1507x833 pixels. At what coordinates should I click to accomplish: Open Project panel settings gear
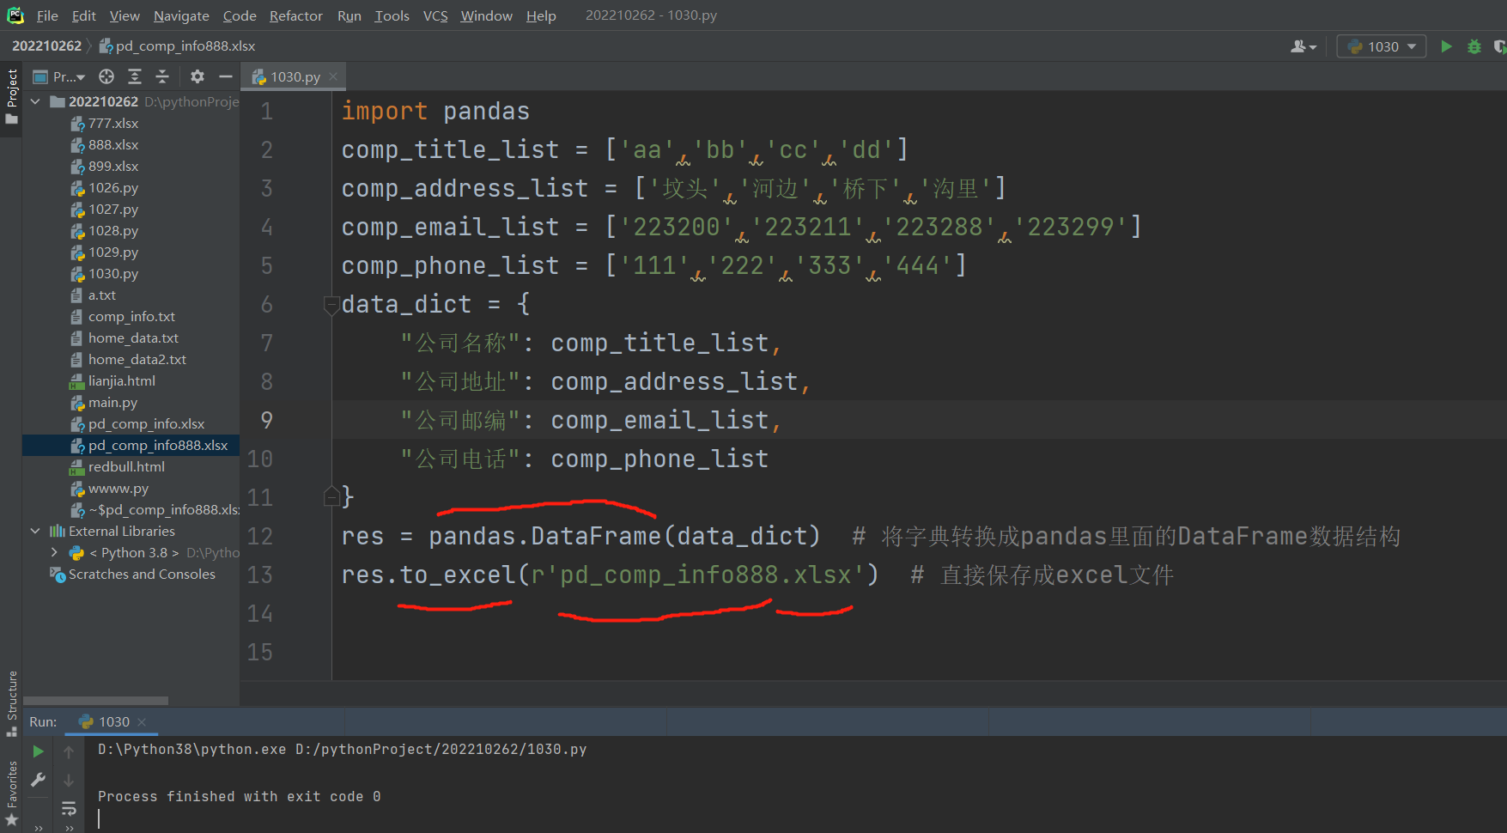197,76
